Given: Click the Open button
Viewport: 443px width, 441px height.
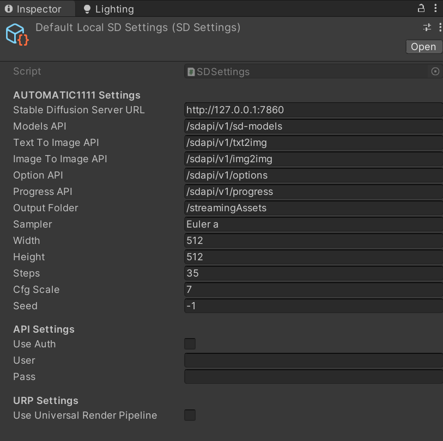Looking at the screenshot, I should coord(424,47).
